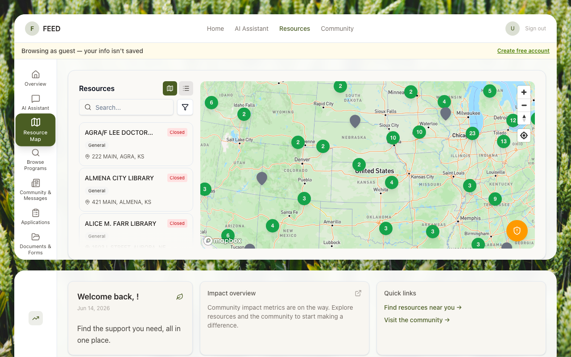Click the Mapbox logo
Screen dimensions: 571x357
[x=223, y=241]
